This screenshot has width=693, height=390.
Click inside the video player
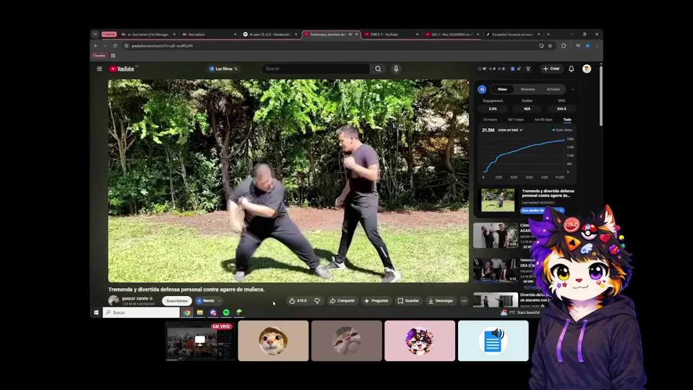point(289,181)
